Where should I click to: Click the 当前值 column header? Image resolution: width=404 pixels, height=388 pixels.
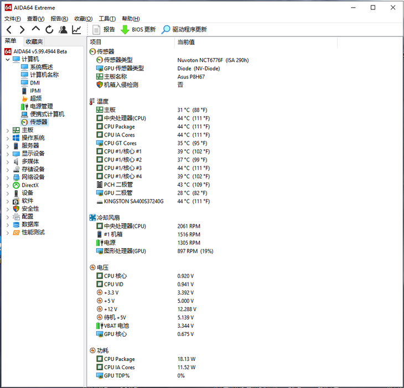tap(256, 42)
